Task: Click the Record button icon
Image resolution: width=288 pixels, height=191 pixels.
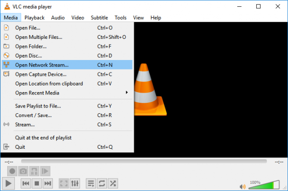Action: (12, 171)
